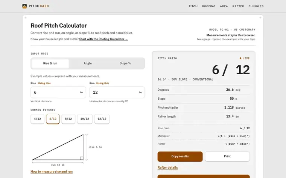Click the large 6 / 12 pitch ratio
Image resolution: width=286 pixels, height=178 pixels.
[231, 70]
